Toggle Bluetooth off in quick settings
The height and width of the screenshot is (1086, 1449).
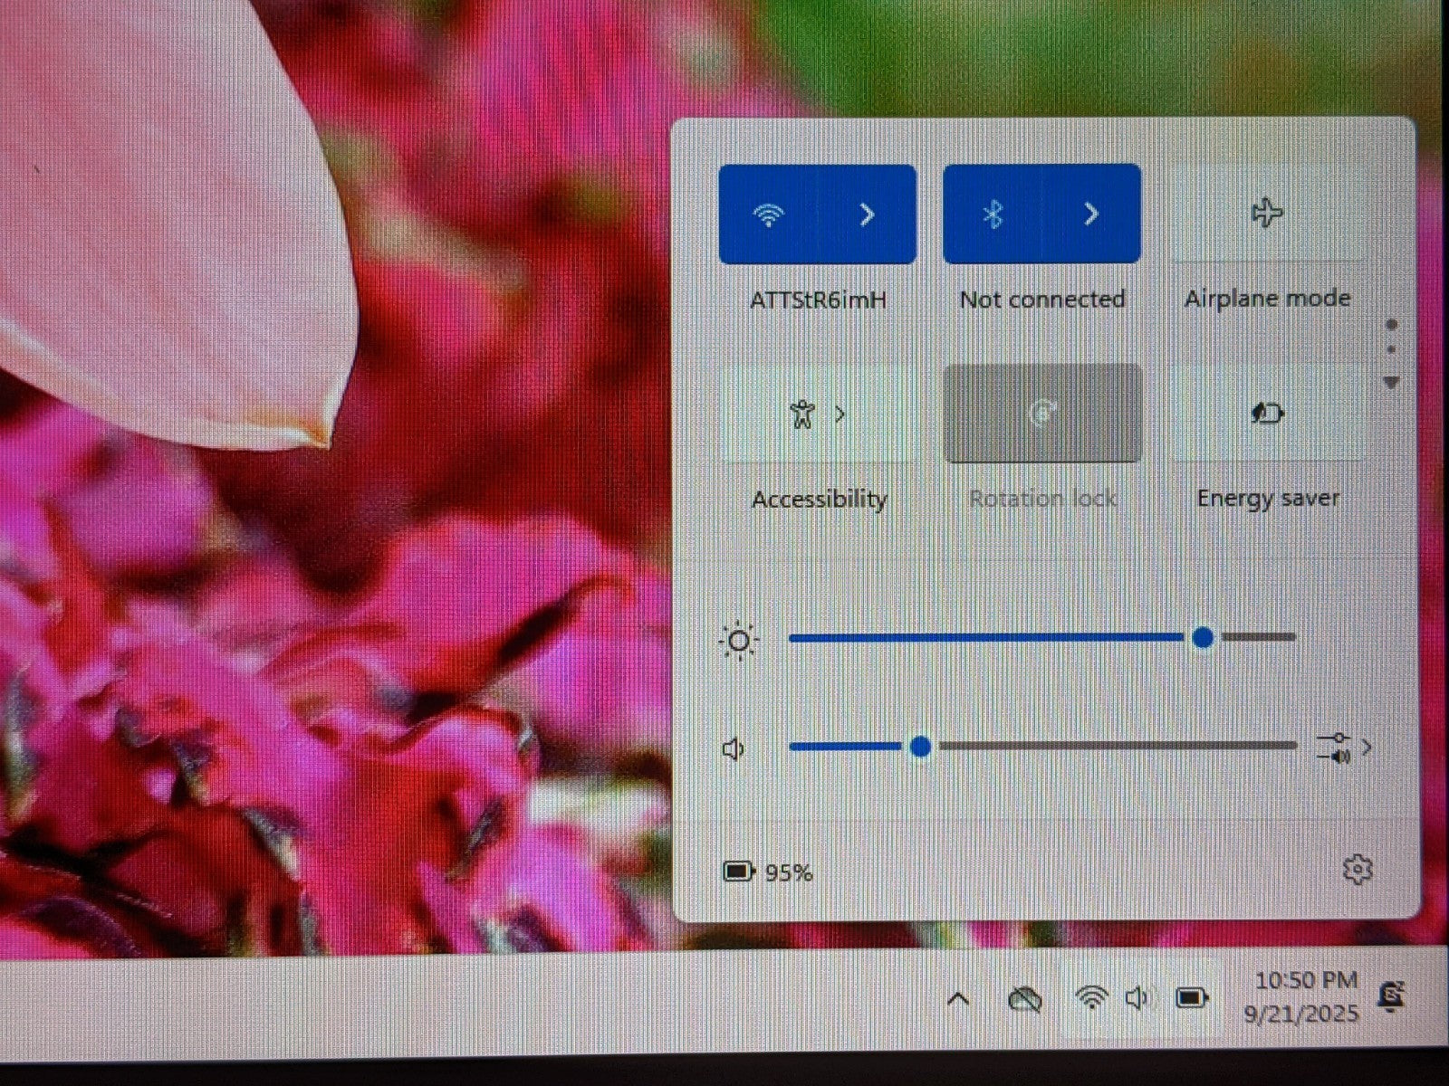pos(993,214)
